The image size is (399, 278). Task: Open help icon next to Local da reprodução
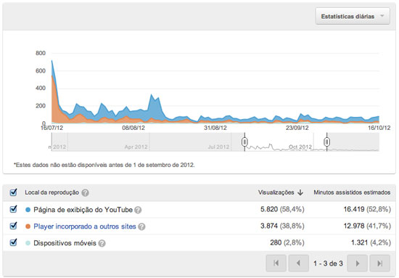86,193
